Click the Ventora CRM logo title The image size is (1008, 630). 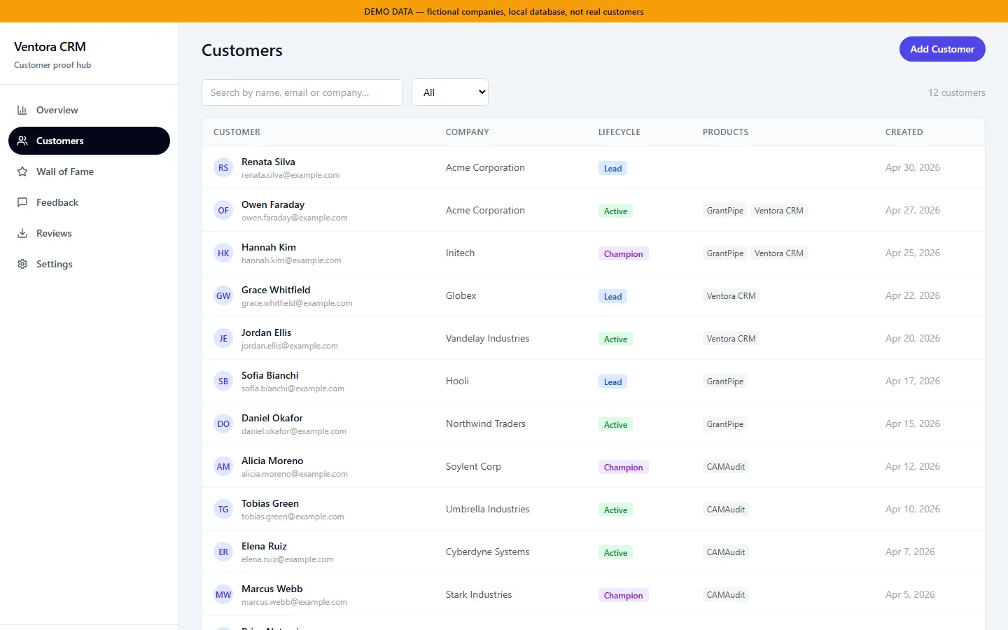(50, 47)
